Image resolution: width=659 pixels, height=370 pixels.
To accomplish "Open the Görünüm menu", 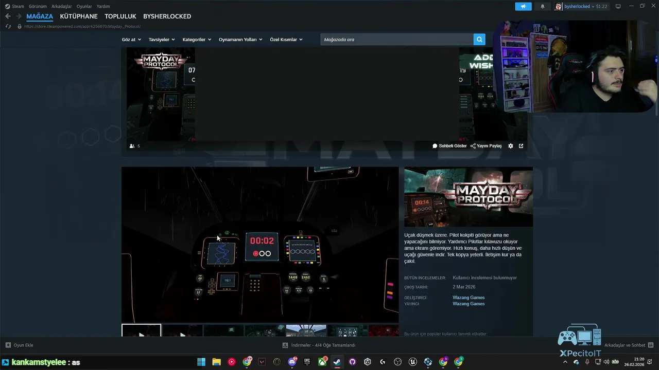I will 38,6.
